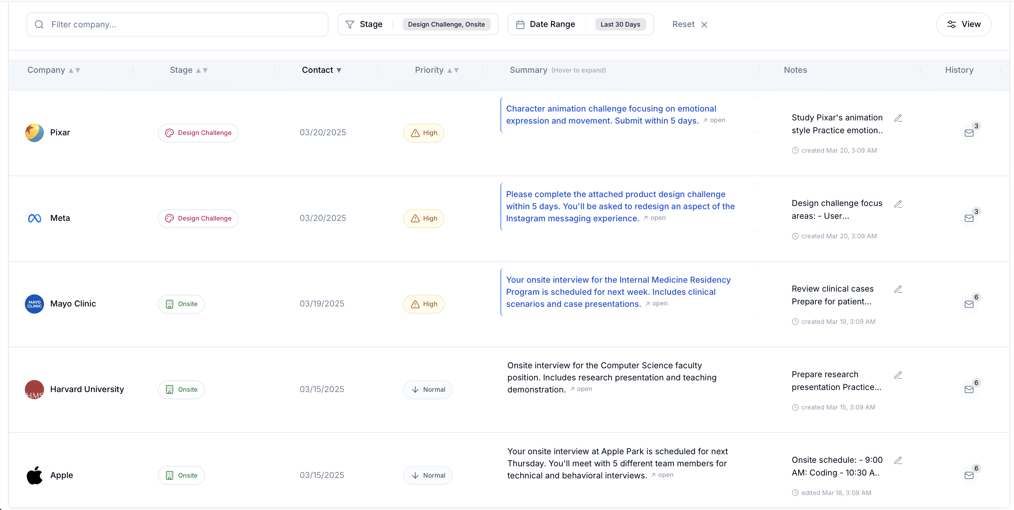
Task: Click the Mayo Clinic logo
Action: coord(34,304)
